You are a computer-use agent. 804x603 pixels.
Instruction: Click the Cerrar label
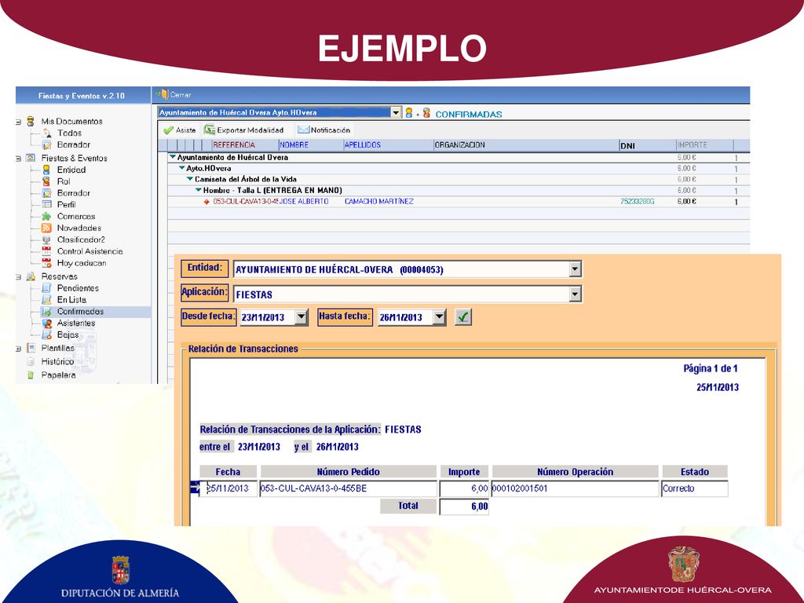click(x=181, y=95)
